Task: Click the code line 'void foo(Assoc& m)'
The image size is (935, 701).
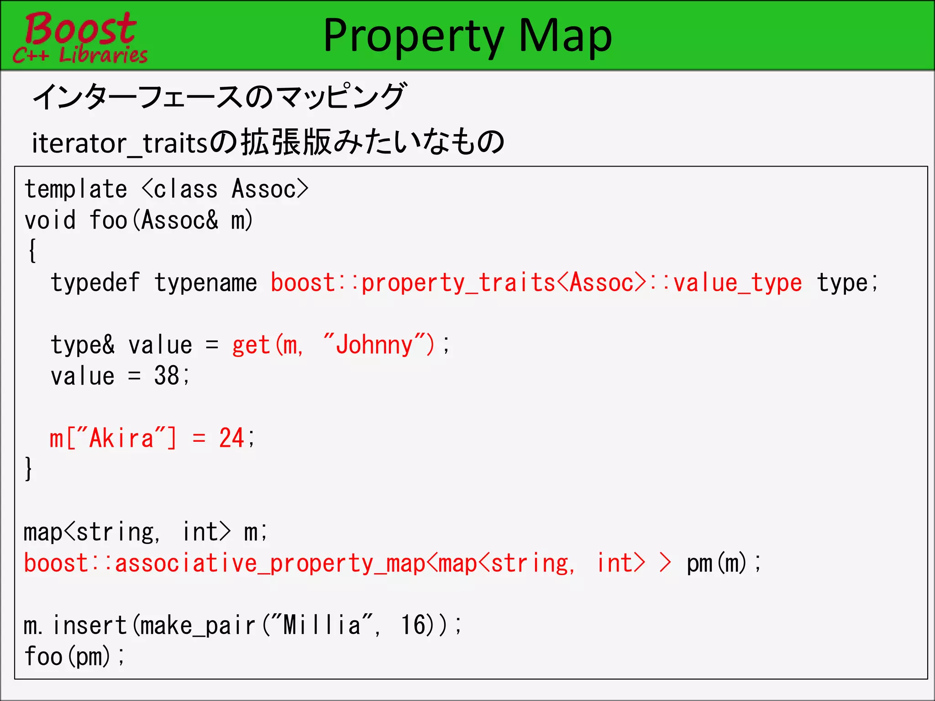Action: (139, 220)
